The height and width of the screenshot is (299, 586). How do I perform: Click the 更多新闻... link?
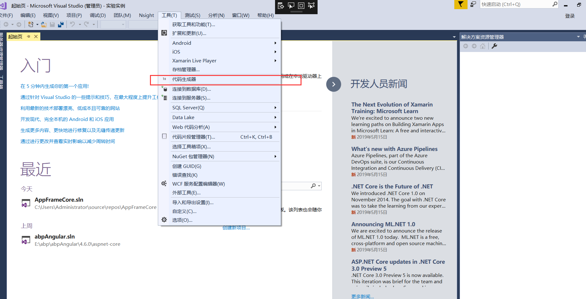(363, 296)
